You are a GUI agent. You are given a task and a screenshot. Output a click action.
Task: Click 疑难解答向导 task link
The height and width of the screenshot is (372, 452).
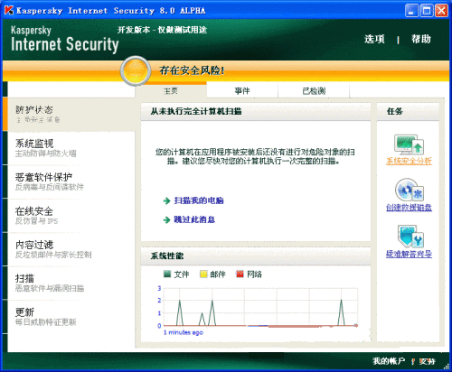point(409,254)
